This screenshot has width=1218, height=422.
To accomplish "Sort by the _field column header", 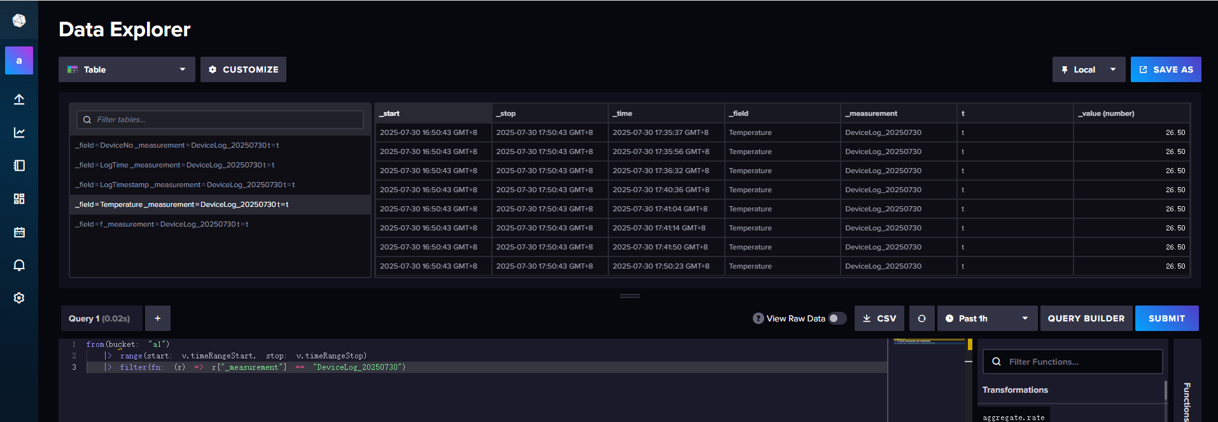I will (783, 113).
